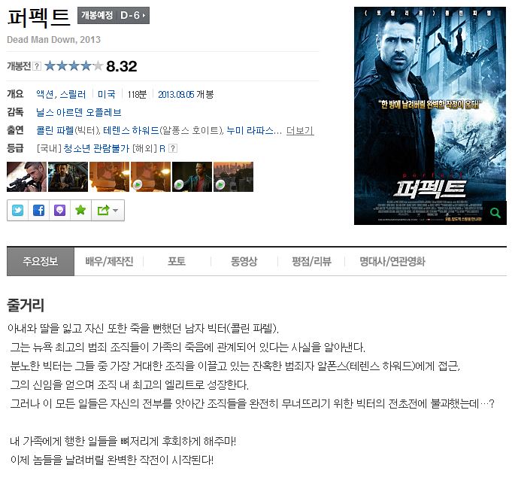Share the movie on Twitter
Viewport: 512px width, 477px height.
point(17,210)
